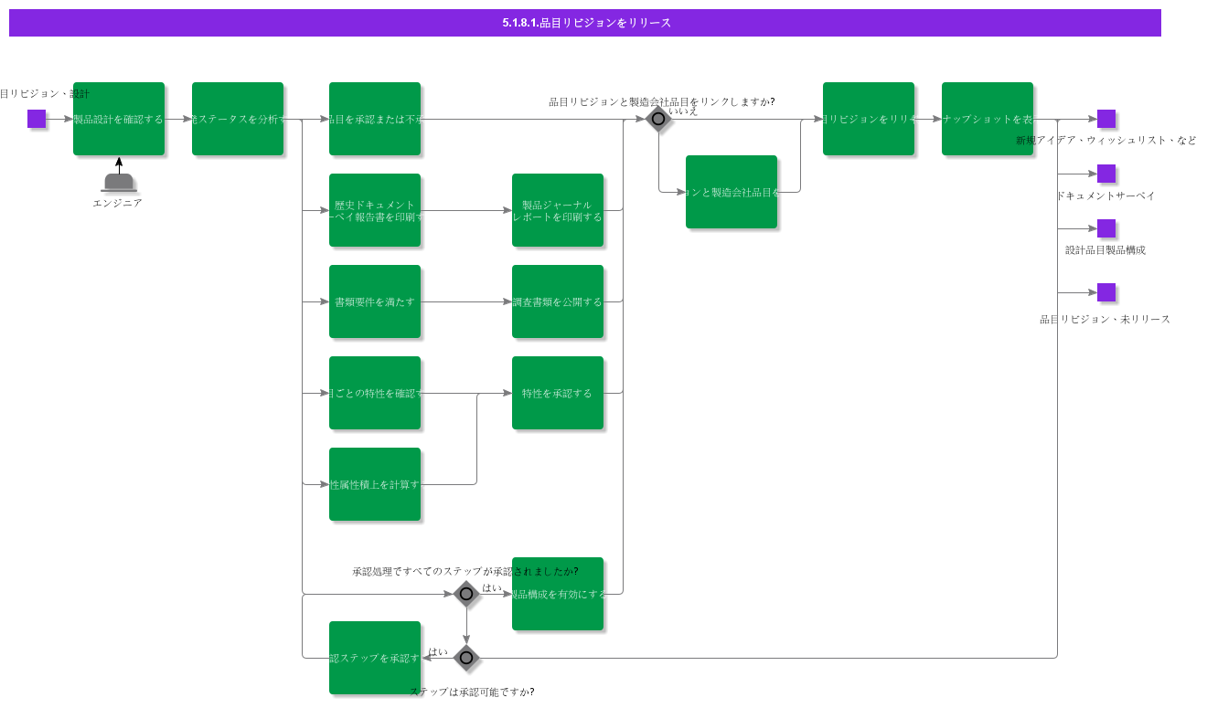This screenshot has width=1207, height=708.
Task: Click the はい label beside 製品構成を有効にする
Action: [x=492, y=587]
